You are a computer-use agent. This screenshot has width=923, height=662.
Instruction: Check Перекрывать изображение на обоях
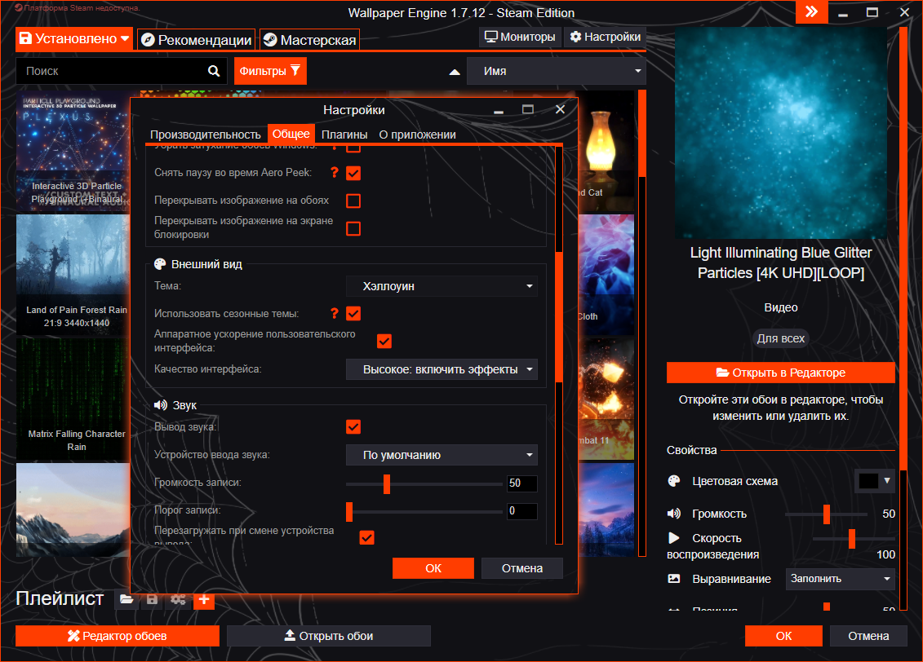click(353, 201)
